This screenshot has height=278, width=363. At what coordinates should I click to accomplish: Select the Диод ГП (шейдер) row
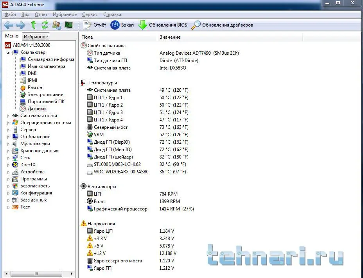point(138,157)
